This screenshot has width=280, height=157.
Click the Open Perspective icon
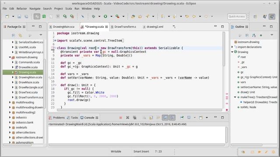point(255,17)
